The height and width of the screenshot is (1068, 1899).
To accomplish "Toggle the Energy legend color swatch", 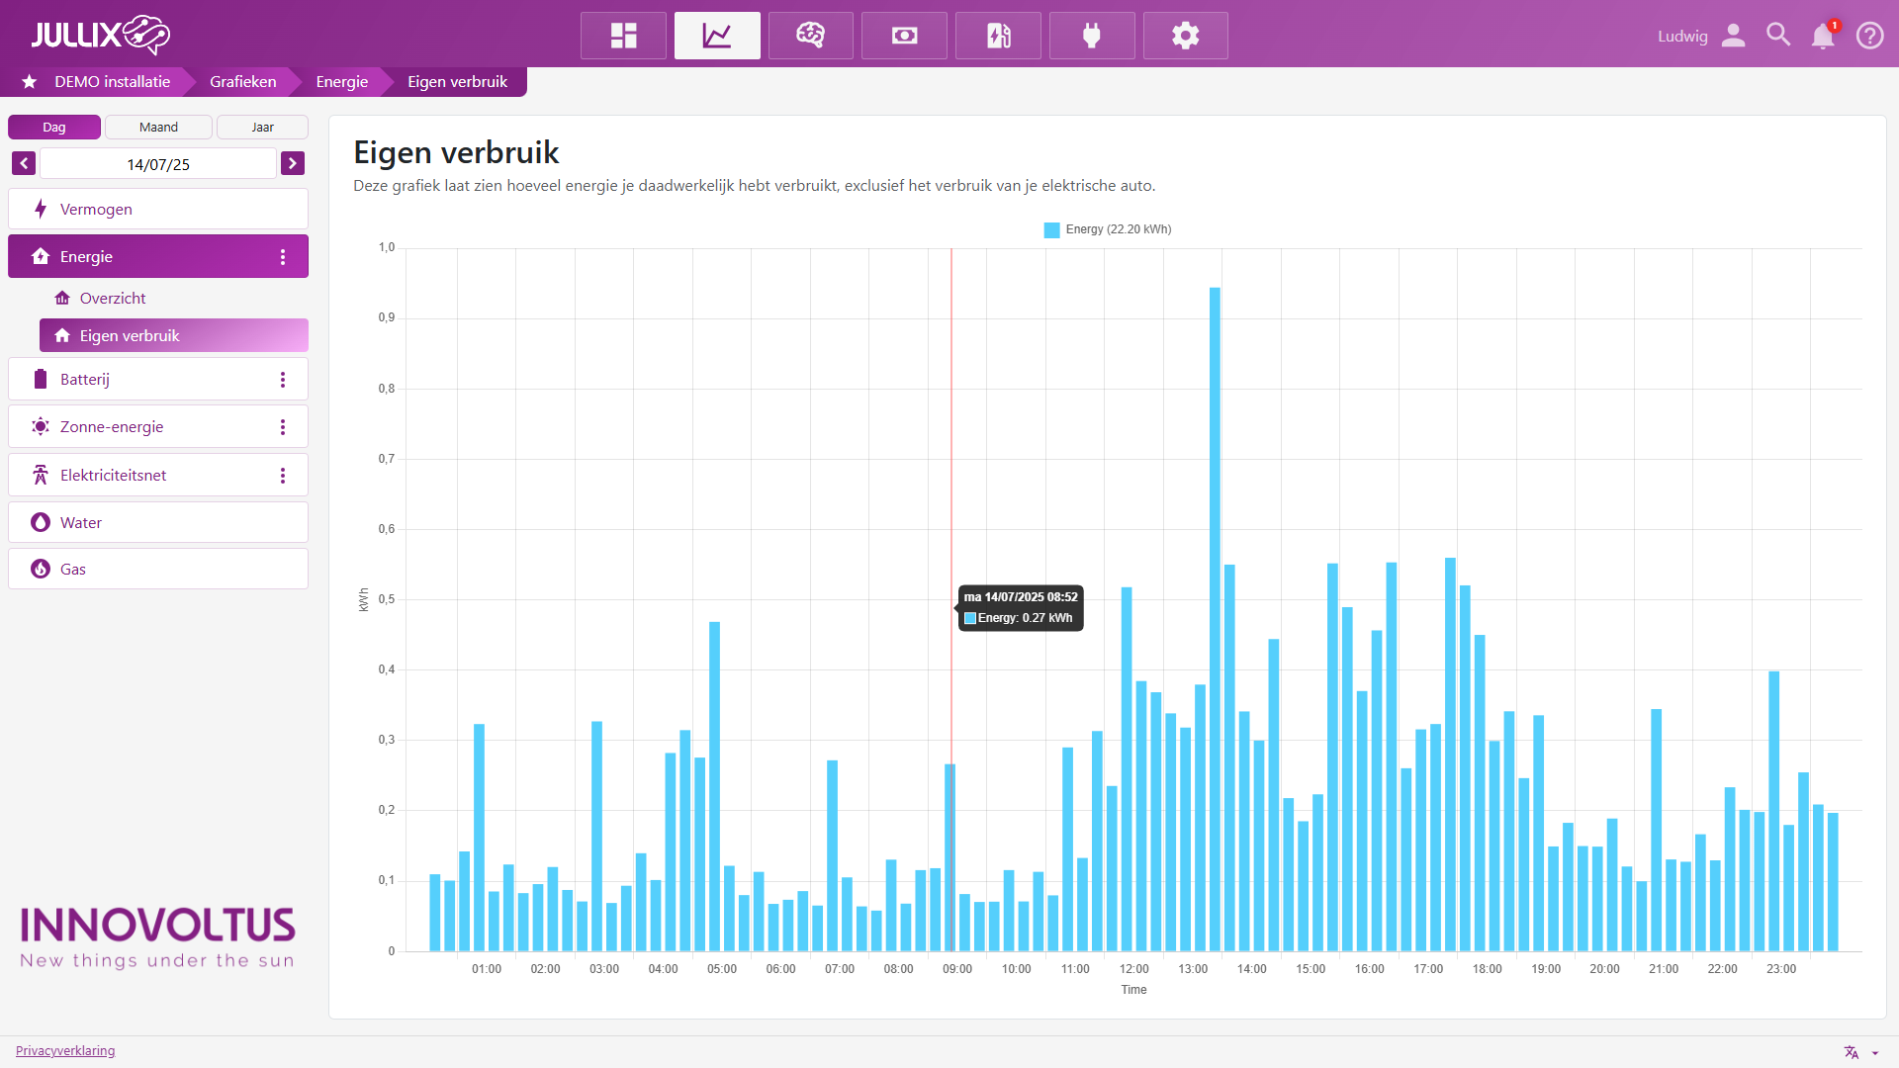I will tap(1051, 229).
